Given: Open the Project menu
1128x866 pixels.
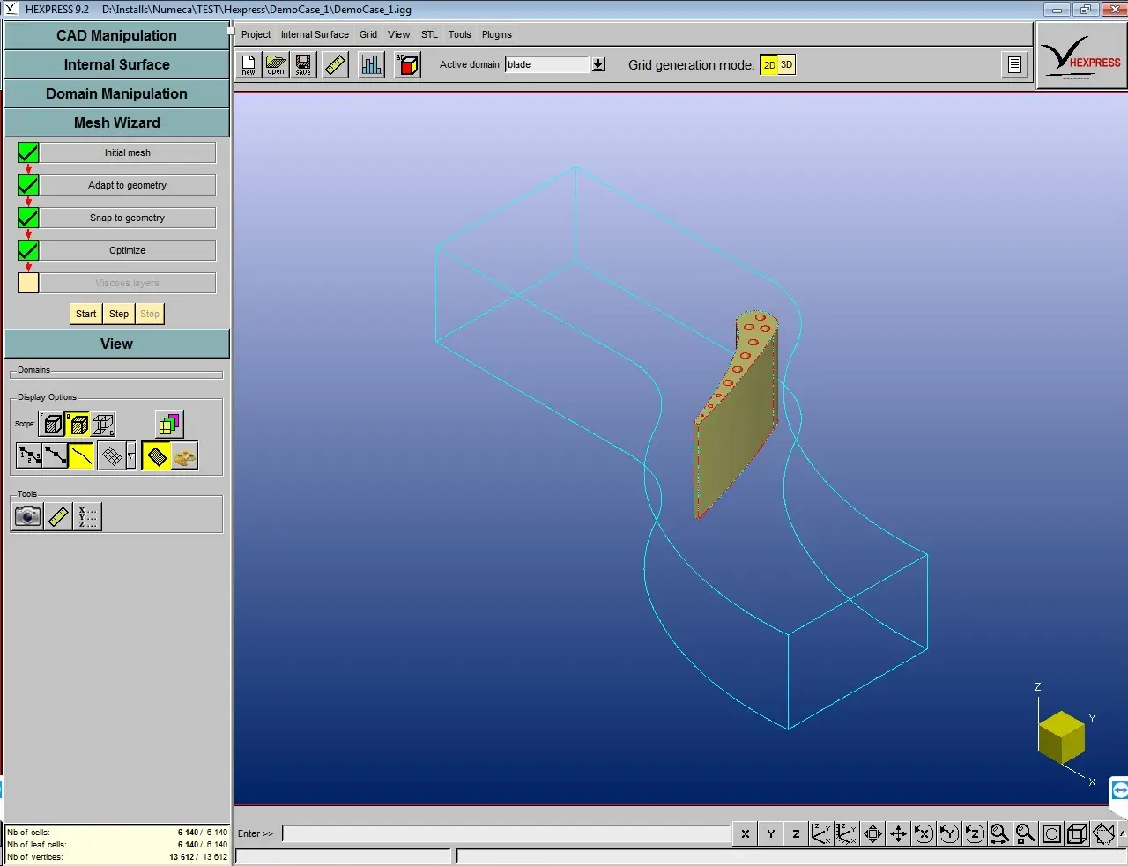Looking at the screenshot, I should (256, 35).
